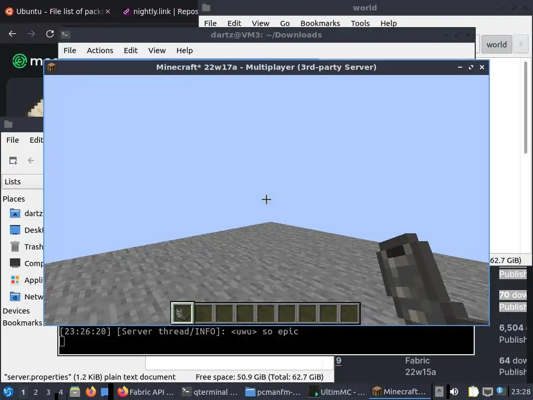
Task: Launch file manager from taskbar quicklaunch
Action: click(x=75, y=392)
